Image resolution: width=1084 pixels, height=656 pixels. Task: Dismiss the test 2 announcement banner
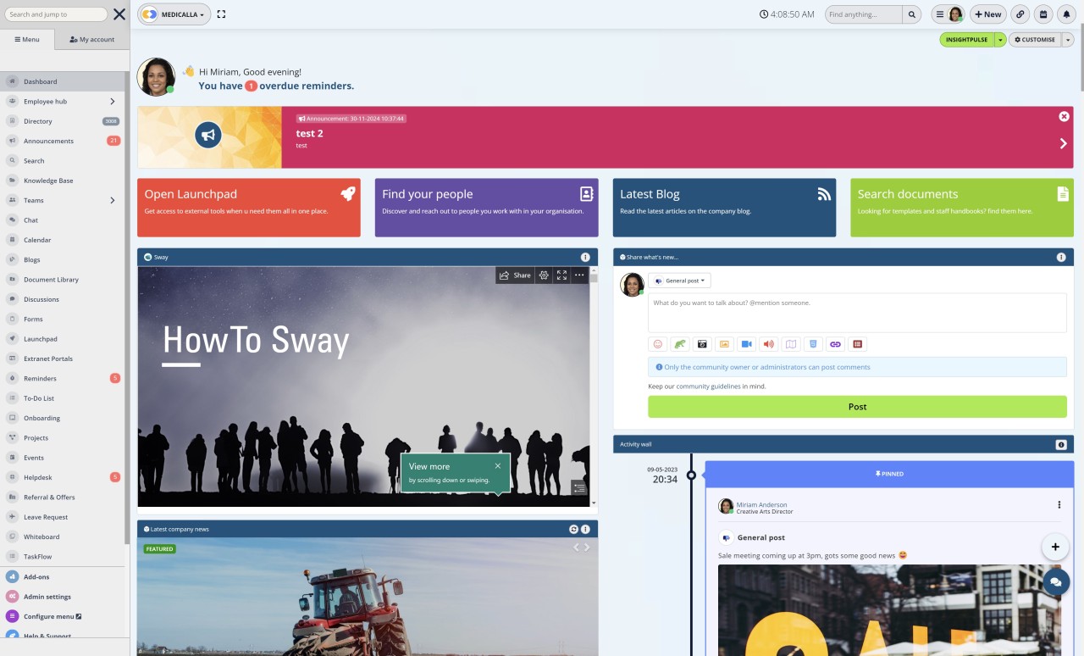(x=1064, y=116)
